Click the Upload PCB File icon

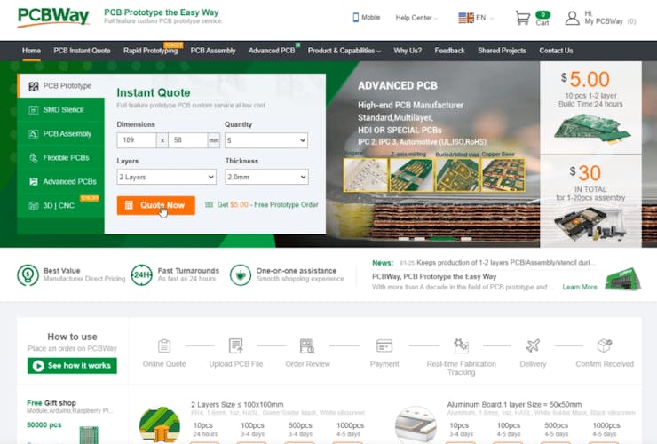pos(236,346)
